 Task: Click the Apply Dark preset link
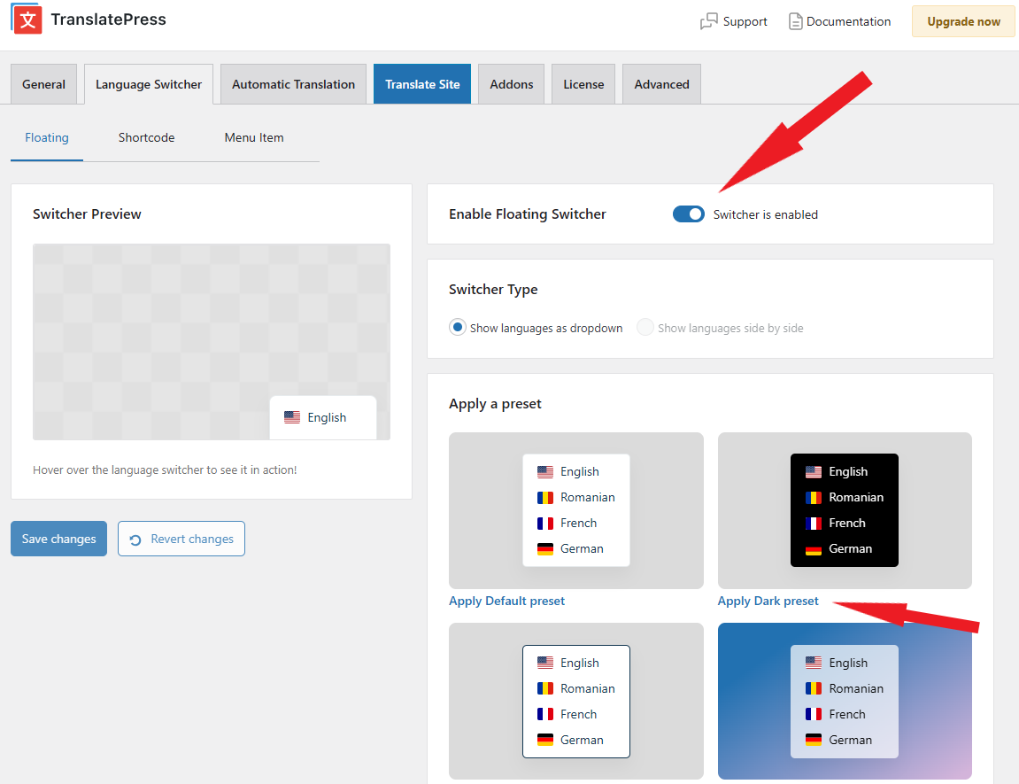point(768,601)
